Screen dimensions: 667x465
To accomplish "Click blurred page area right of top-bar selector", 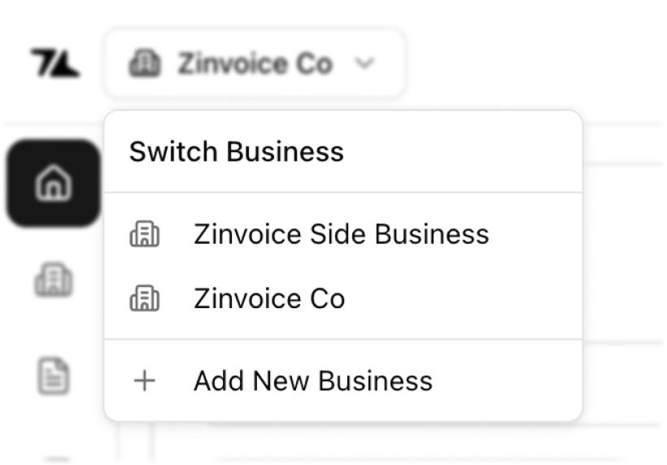I will [x=529, y=63].
